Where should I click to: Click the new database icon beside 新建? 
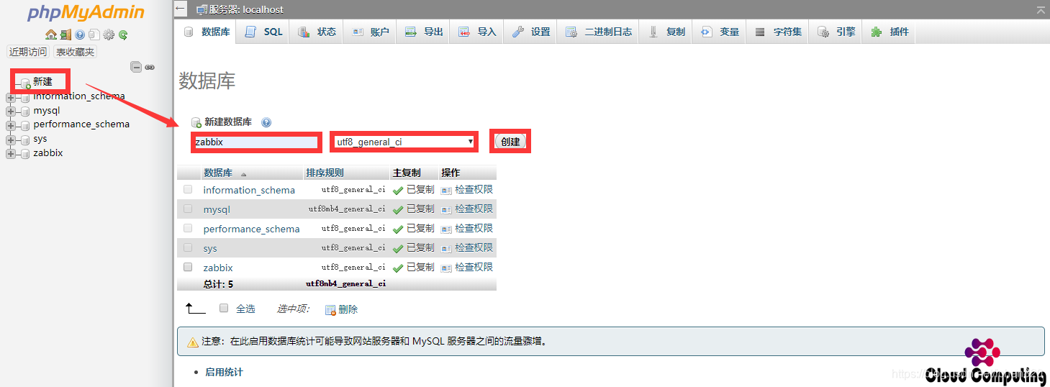point(26,83)
